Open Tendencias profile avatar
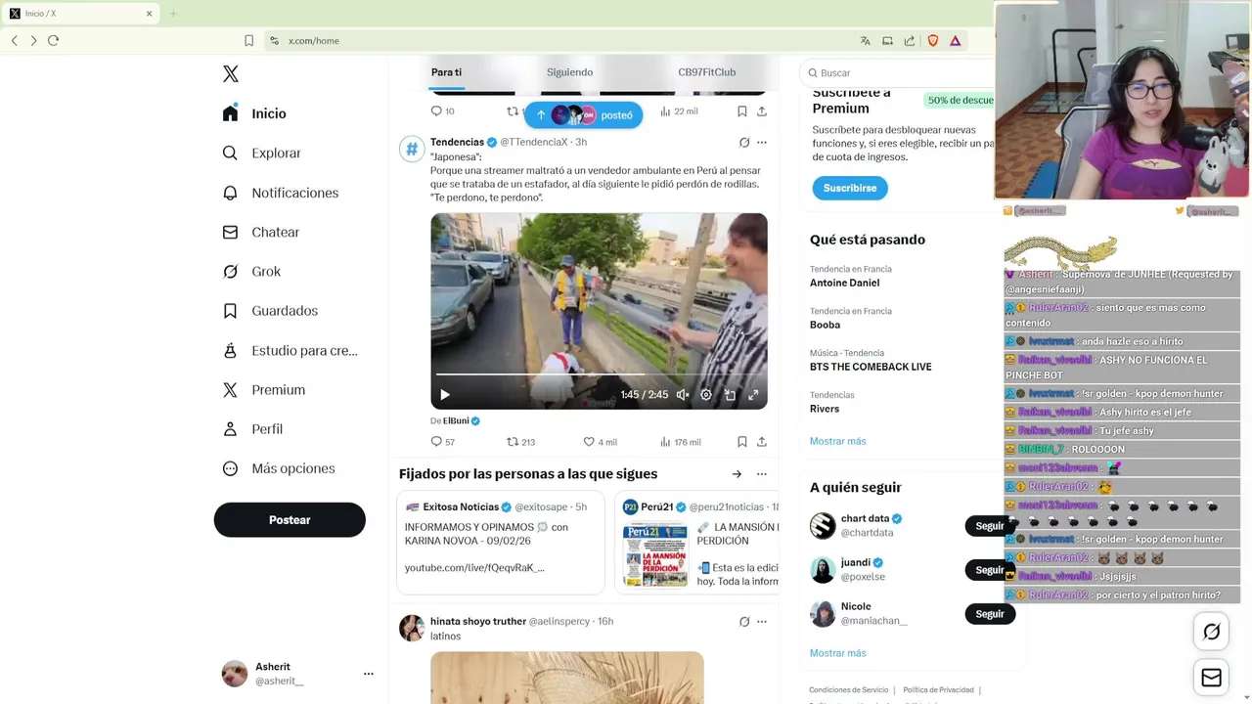This screenshot has width=1252, height=704. pyautogui.click(x=411, y=149)
